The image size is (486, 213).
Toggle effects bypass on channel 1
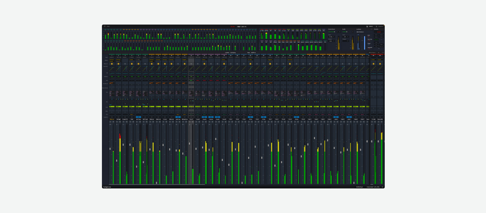coord(112,64)
